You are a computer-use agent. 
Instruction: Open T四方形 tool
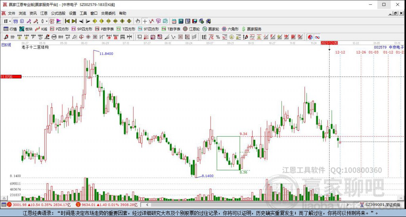coord(126,29)
